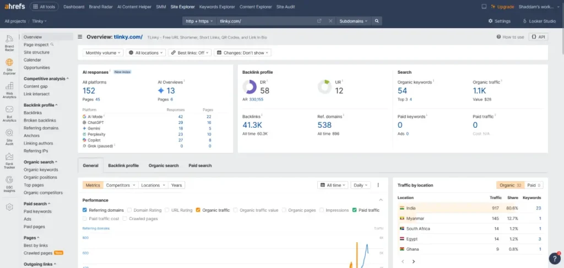The width and height of the screenshot is (564, 268).
Task: Open the Rank Tracker sidebar icon
Action: click(9, 161)
